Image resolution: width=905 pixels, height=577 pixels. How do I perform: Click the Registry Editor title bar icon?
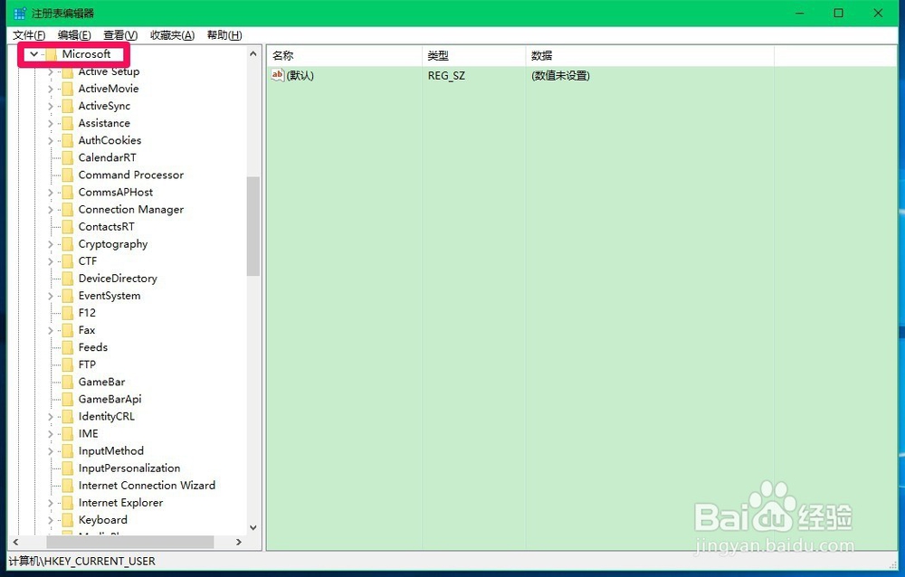(20, 13)
